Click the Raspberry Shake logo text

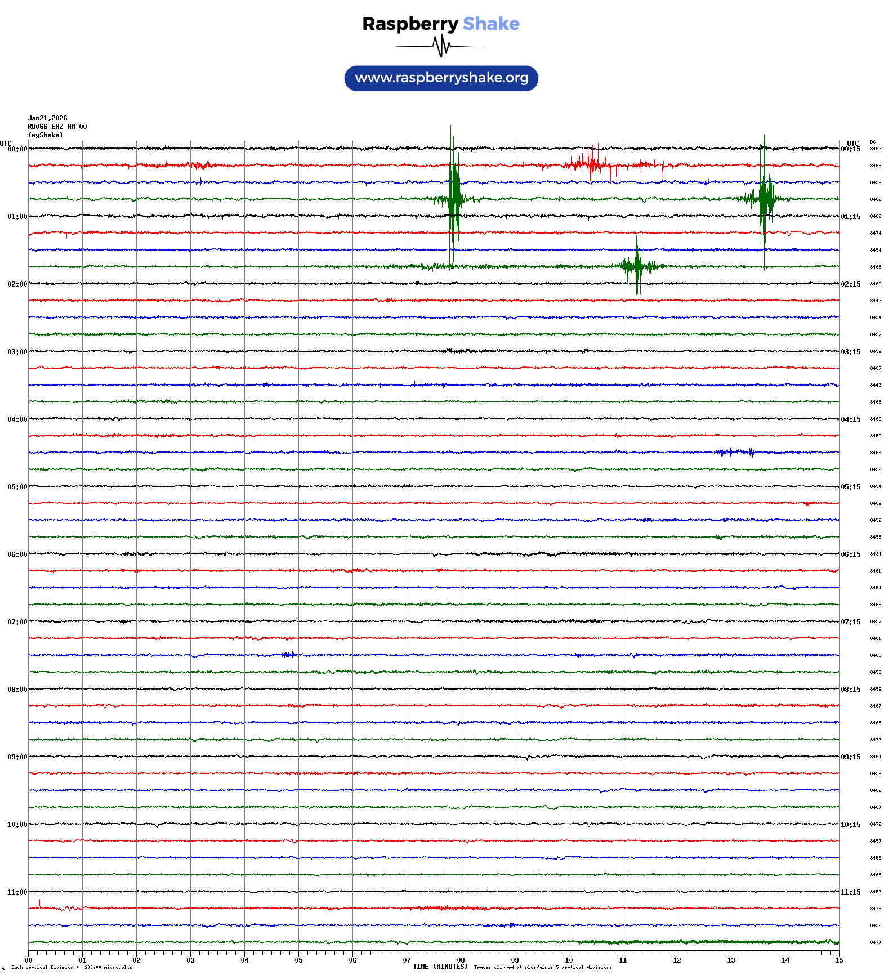pos(440,24)
